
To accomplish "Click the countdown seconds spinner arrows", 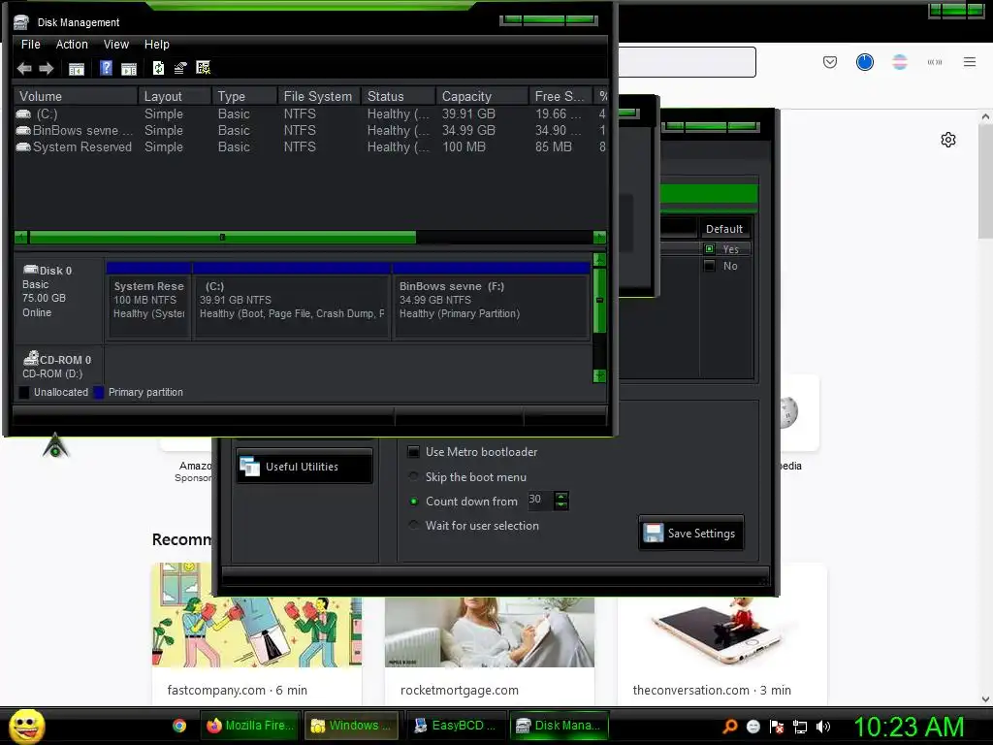I will coord(561,501).
